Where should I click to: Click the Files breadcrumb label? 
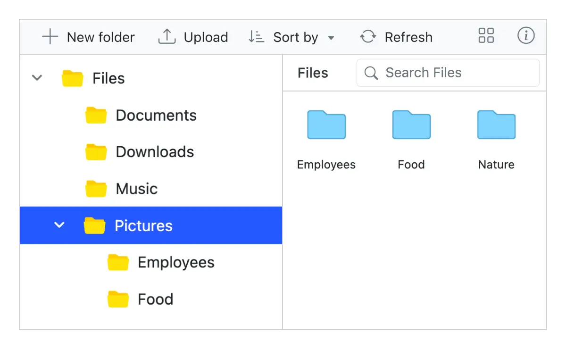pyautogui.click(x=312, y=73)
